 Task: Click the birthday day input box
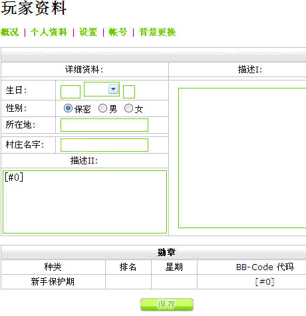(x=71, y=92)
